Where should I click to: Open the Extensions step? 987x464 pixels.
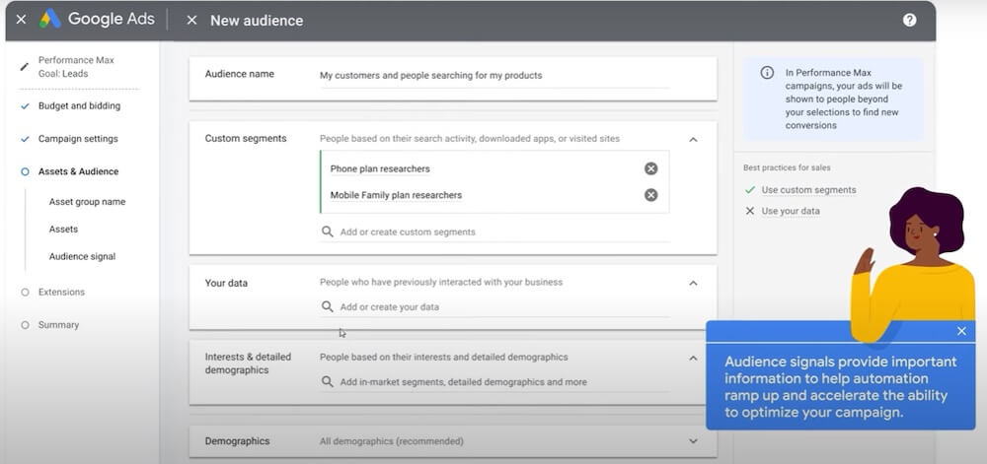click(x=61, y=292)
